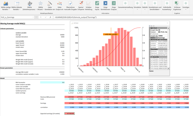Image resolution: width=193 pixels, height=116 pixels.
Task: Cancel formula entry X button
Action: point(41,17)
